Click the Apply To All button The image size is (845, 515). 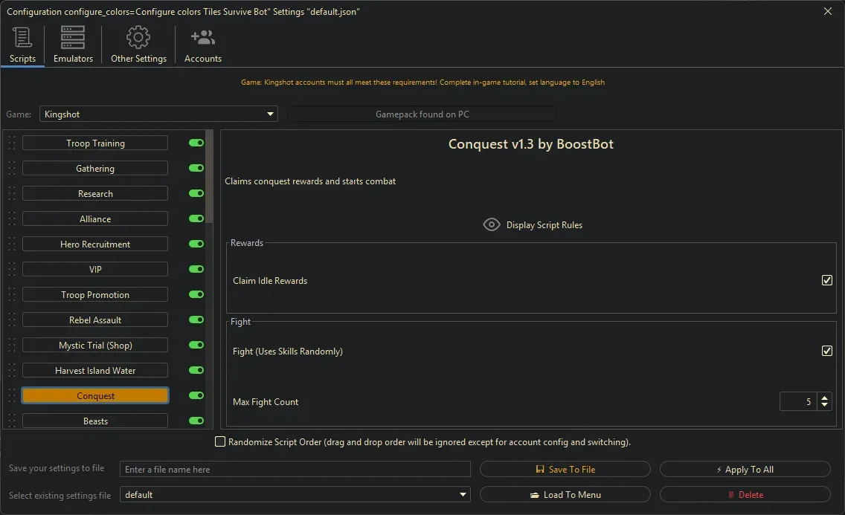coord(745,470)
